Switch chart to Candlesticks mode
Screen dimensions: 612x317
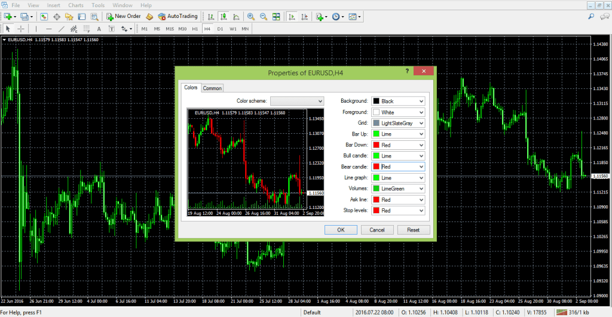[224, 16]
